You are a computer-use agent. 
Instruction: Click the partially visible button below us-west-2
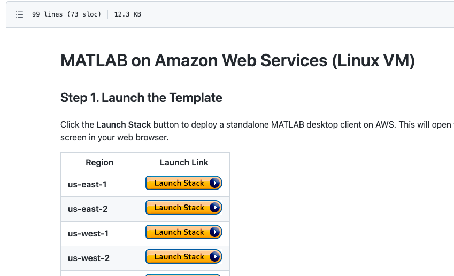[x=183, y=274]
